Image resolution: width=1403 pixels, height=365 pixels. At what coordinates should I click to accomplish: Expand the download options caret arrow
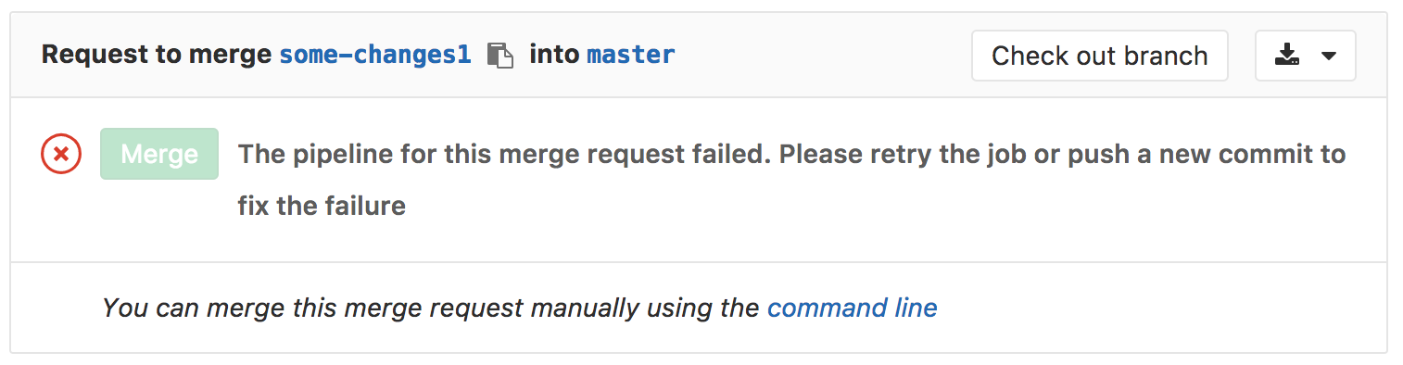[x=1328, y=57]
